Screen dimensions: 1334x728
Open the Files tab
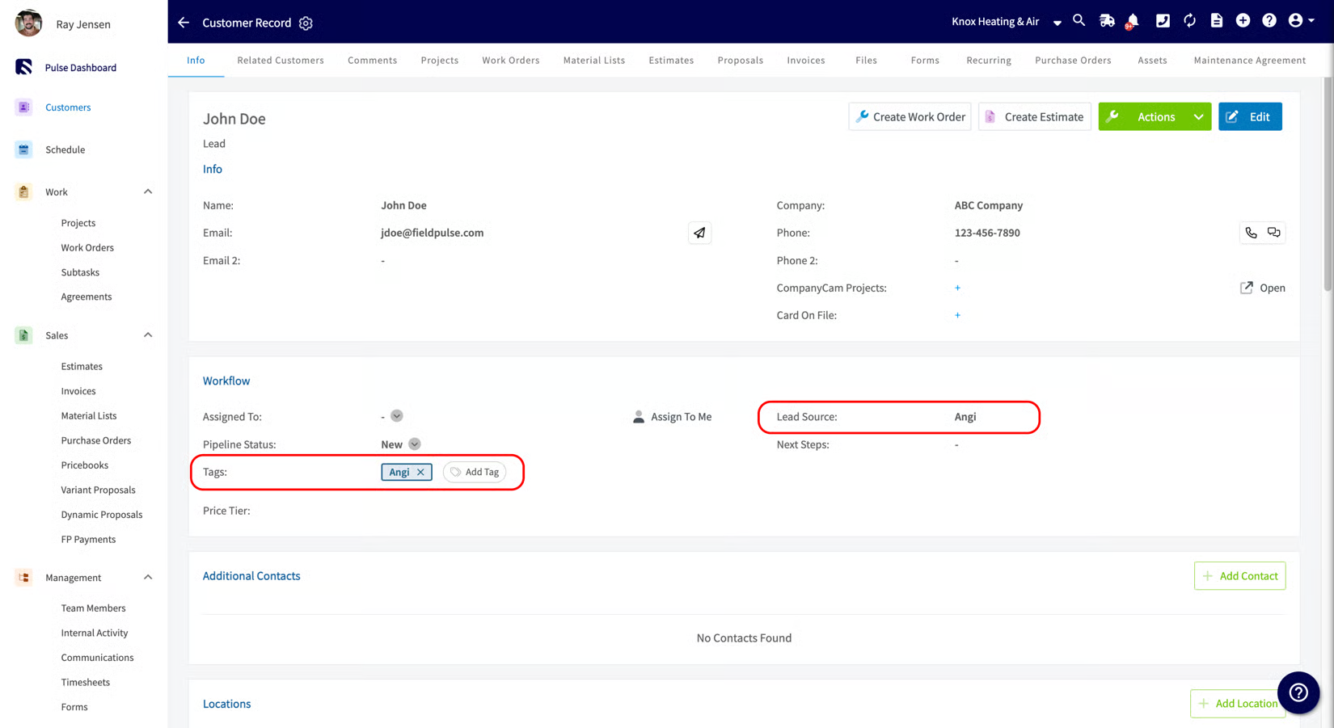pyautogui.click(x=866, y=61)
